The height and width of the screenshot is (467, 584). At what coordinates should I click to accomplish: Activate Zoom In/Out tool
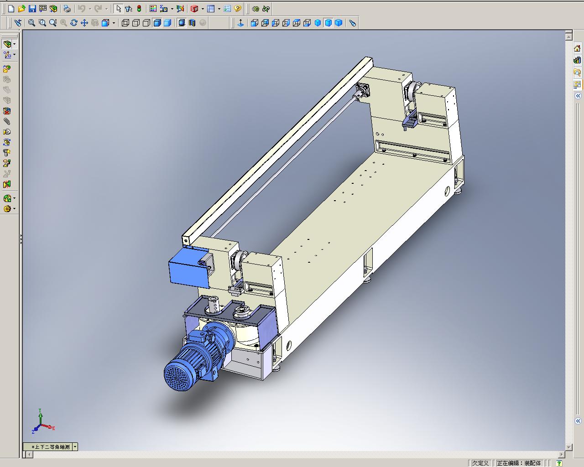[x=53, y=23]
